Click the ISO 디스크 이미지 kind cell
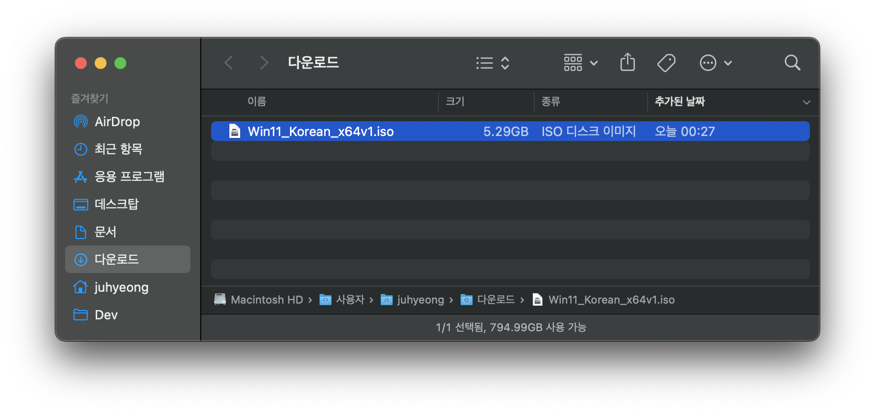Image resolution: width=875 pixels, height=414 pixels. point(588,131)
